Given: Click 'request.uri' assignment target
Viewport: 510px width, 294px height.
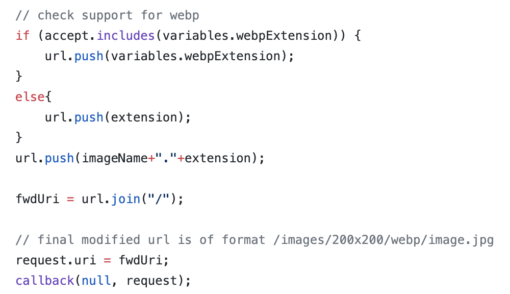Looking at the screenshot, I should click(x=56, y=260).
